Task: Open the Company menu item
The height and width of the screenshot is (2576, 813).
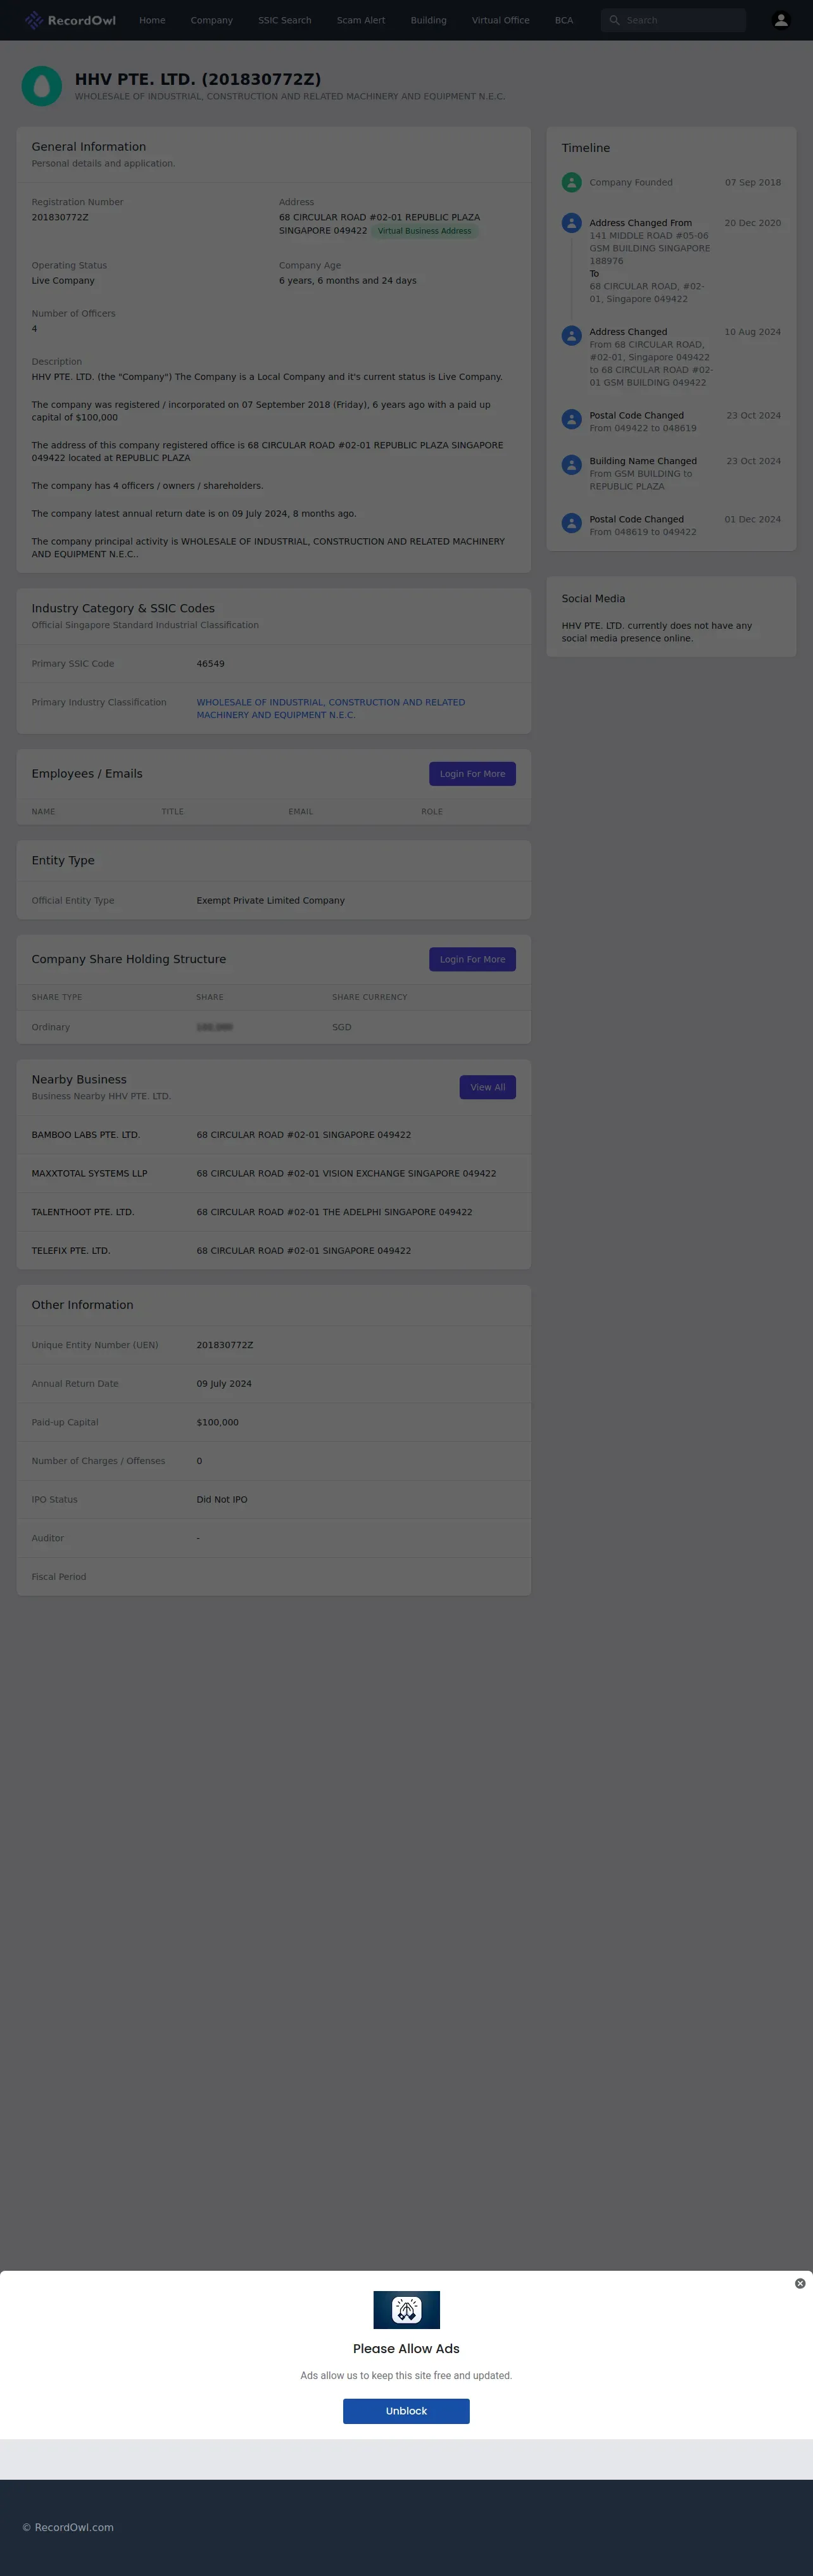Action: click(x=212, y=20)
